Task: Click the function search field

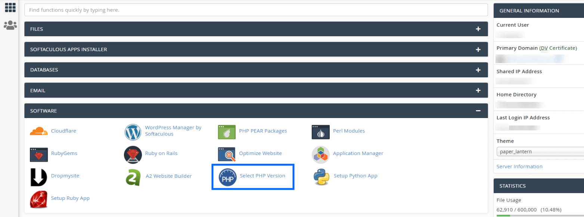Action: tap(256, 10)
